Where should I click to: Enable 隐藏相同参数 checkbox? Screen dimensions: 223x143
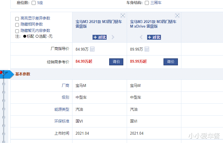pos(17,25)
